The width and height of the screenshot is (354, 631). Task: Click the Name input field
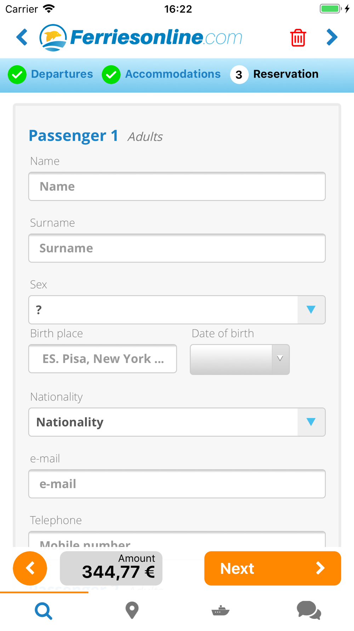(177, 186)
